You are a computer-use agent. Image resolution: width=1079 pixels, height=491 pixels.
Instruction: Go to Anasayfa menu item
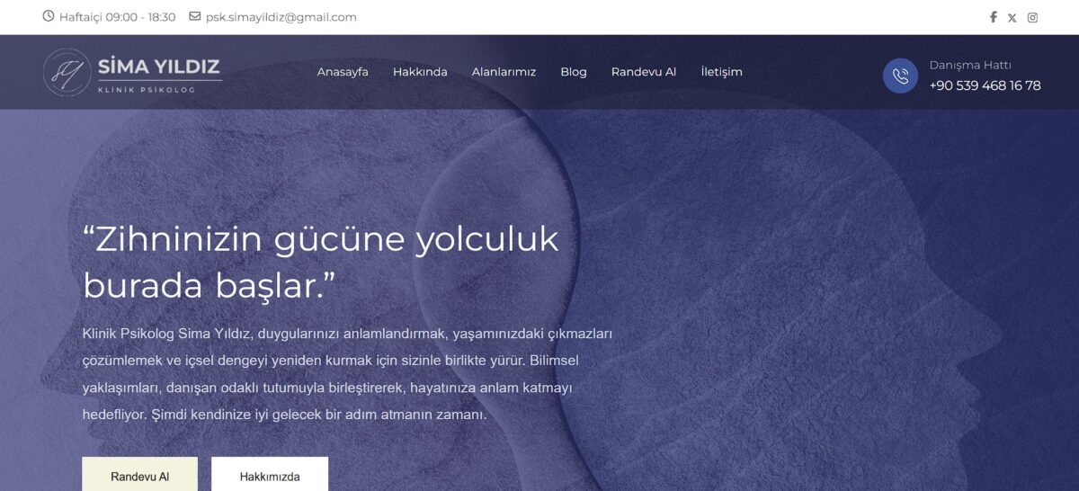click(x=343, y=72)
